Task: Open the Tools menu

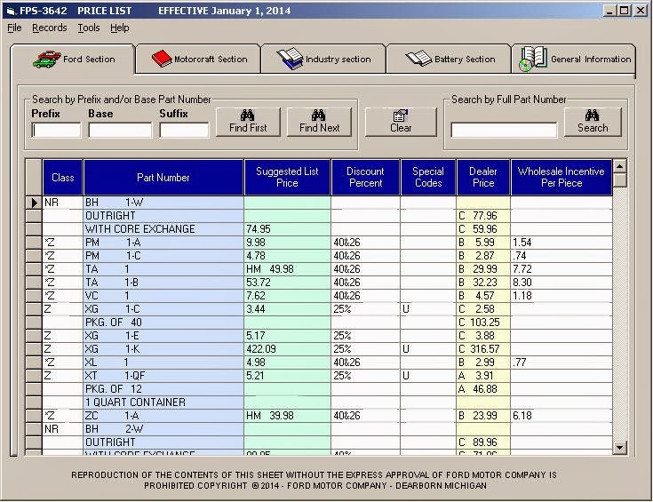Action: coord(89,28)
